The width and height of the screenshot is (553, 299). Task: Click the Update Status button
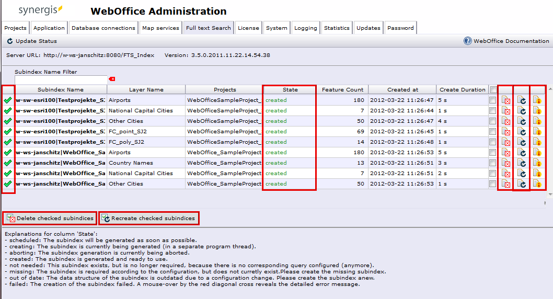32,41
